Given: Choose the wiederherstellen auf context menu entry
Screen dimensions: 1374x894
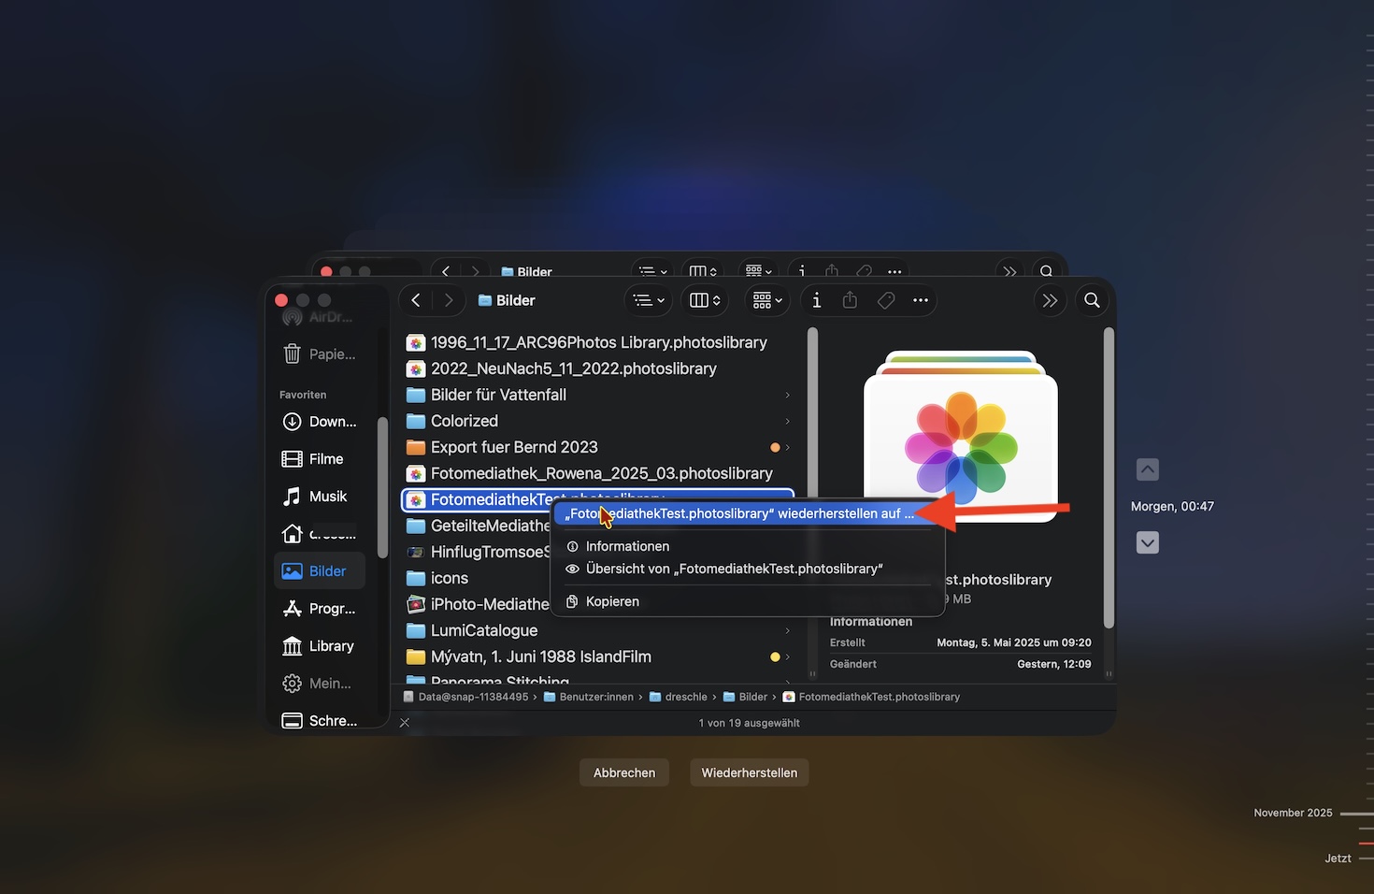Looking at the screenshot, I should coord(748,513).
